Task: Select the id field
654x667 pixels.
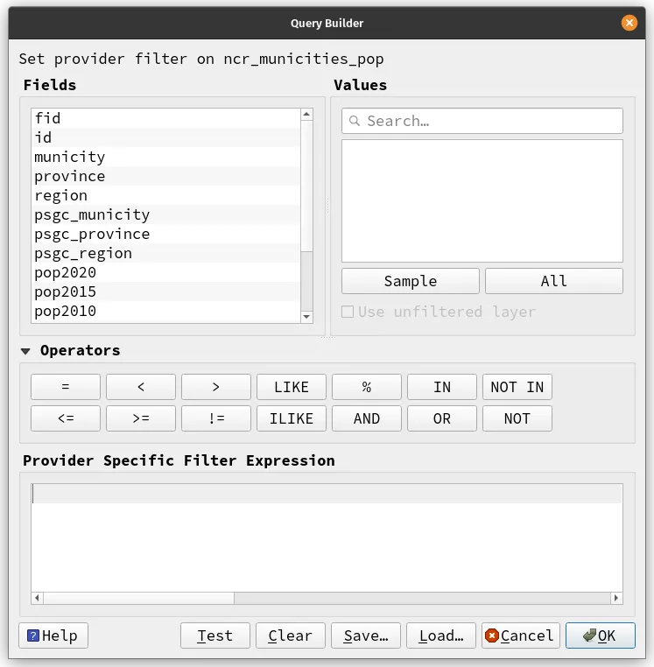Action: pyautogui.click(x=166, y=137)
